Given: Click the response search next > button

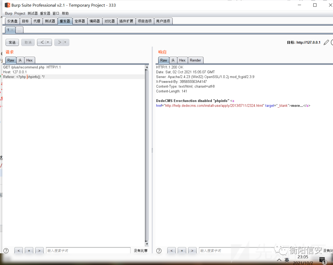Looking at the screenshot, I should pyautogui.click(x=192, y=251).
